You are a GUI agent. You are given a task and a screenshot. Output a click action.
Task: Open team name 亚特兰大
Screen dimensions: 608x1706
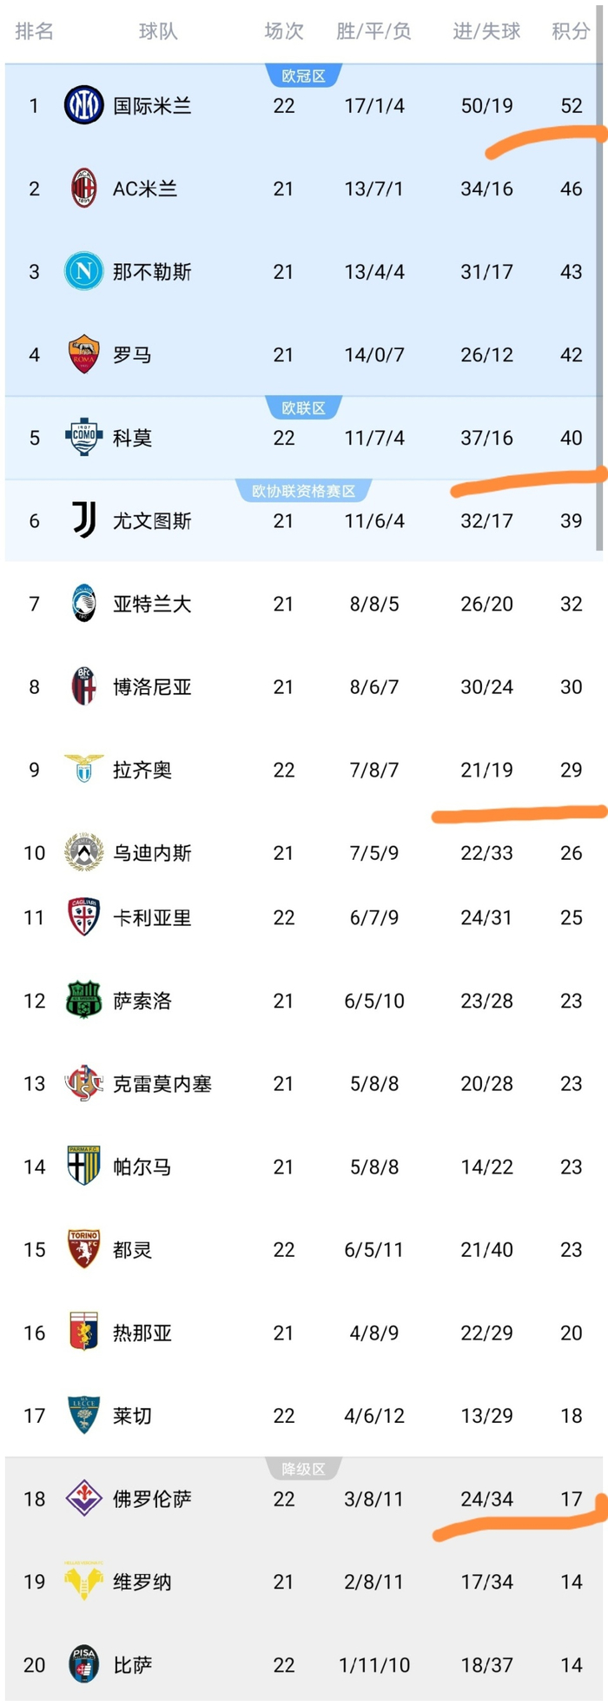click(152, 604)
